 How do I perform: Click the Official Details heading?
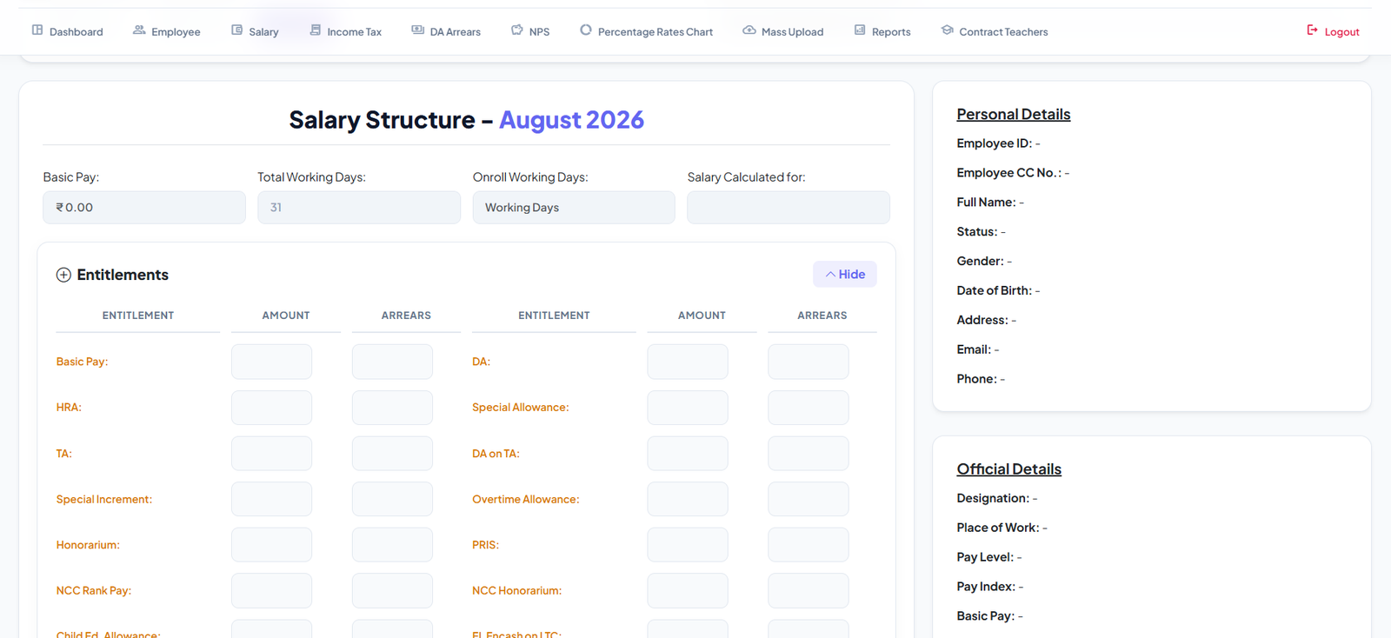[x=1009, y=469]
